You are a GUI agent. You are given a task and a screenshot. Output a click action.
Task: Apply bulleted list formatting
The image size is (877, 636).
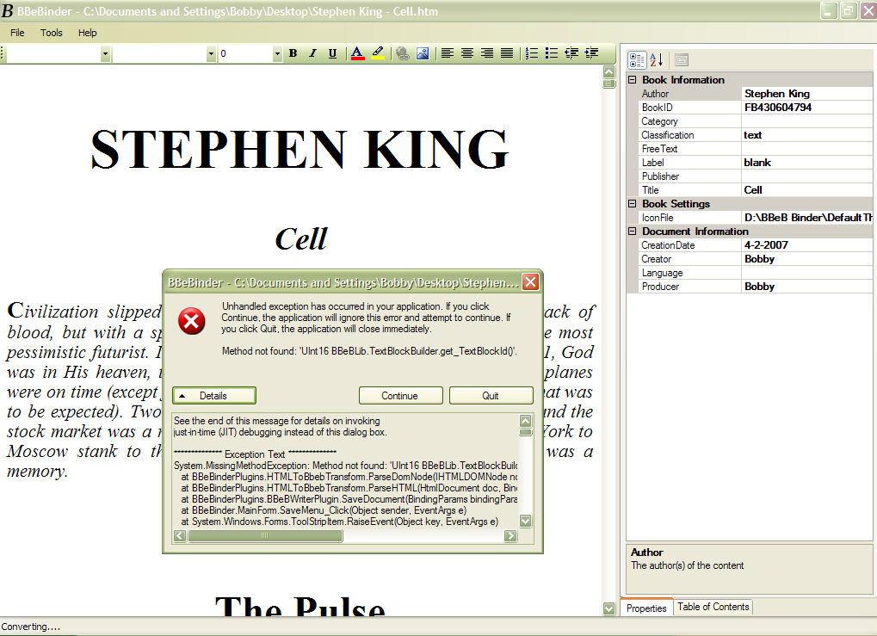tap(552, 53)
